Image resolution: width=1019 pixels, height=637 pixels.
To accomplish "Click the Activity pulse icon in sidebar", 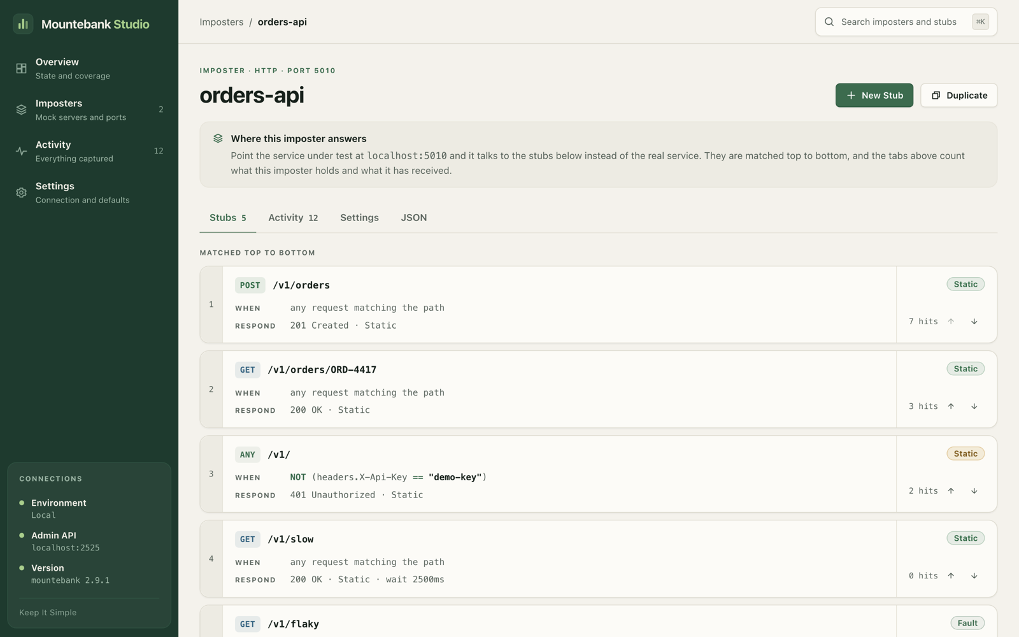I will tap(21, 151).
